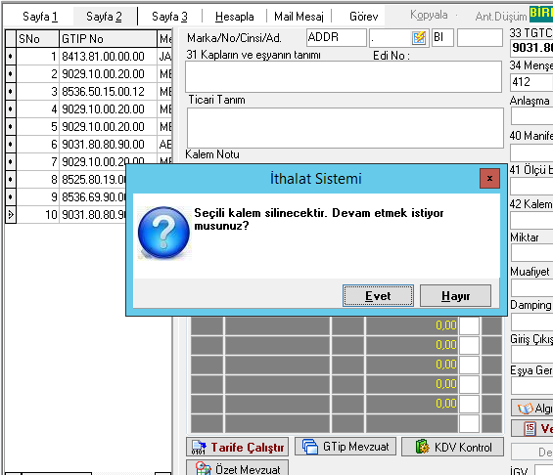The image size is (553, 475).
Task: Open Özet Mevzuat
Action: pyautogui.click(x=238, y=467)
